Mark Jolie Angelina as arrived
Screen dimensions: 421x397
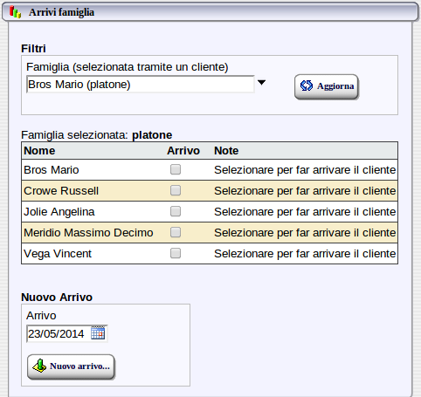pyautogui.click(x=176, y=211)
